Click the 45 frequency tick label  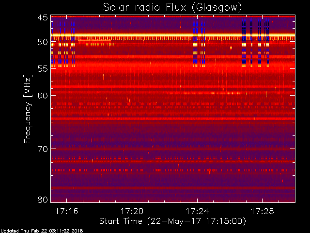click(x=43, y=18)
